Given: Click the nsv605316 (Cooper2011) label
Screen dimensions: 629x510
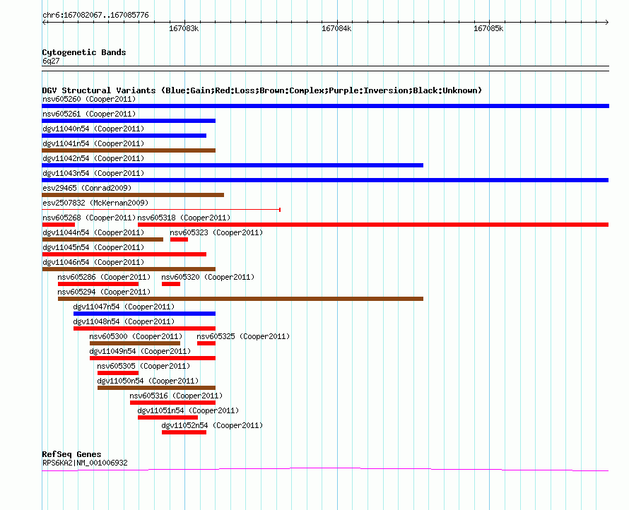Looking at the screenshot, I should pos(176,396).
